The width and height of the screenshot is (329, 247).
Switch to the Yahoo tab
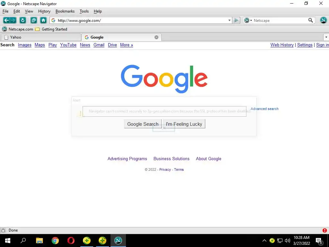pos(41,37)
